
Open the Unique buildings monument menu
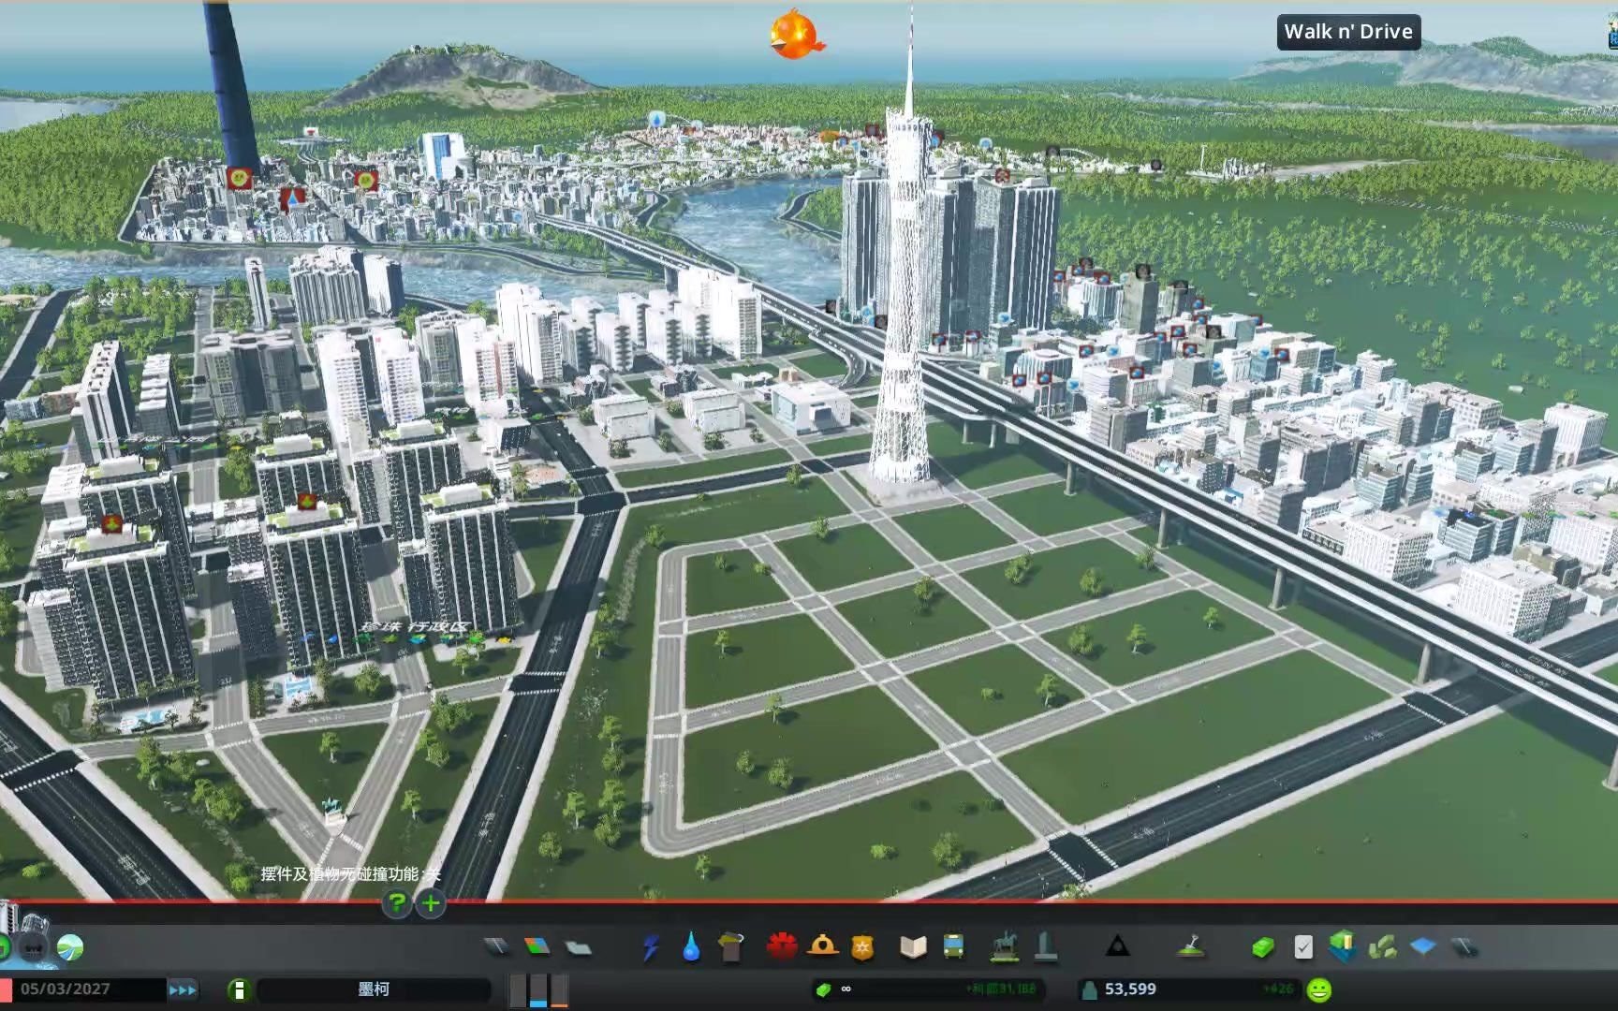(x=1046, y=947)
